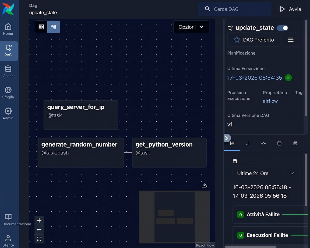Select the generate_random_number task node

pyautogui.click(x=81, y=153)
